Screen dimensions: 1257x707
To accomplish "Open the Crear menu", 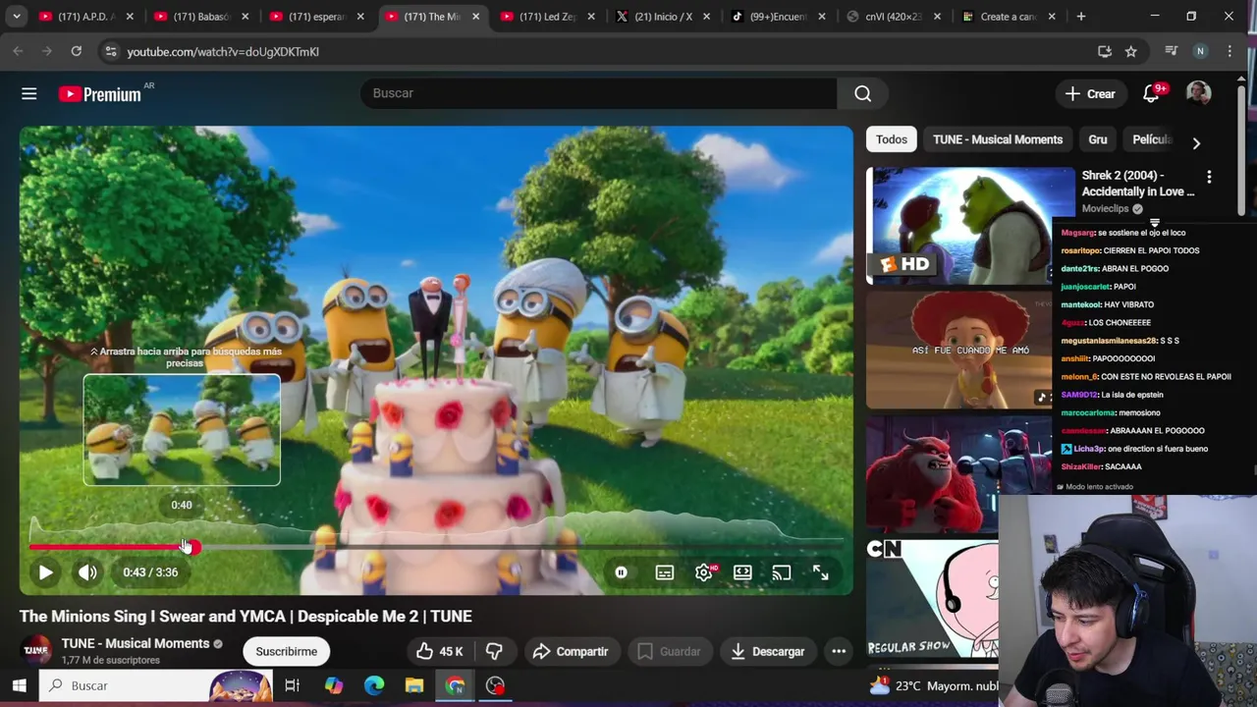I will click(x=1090, y=93).
